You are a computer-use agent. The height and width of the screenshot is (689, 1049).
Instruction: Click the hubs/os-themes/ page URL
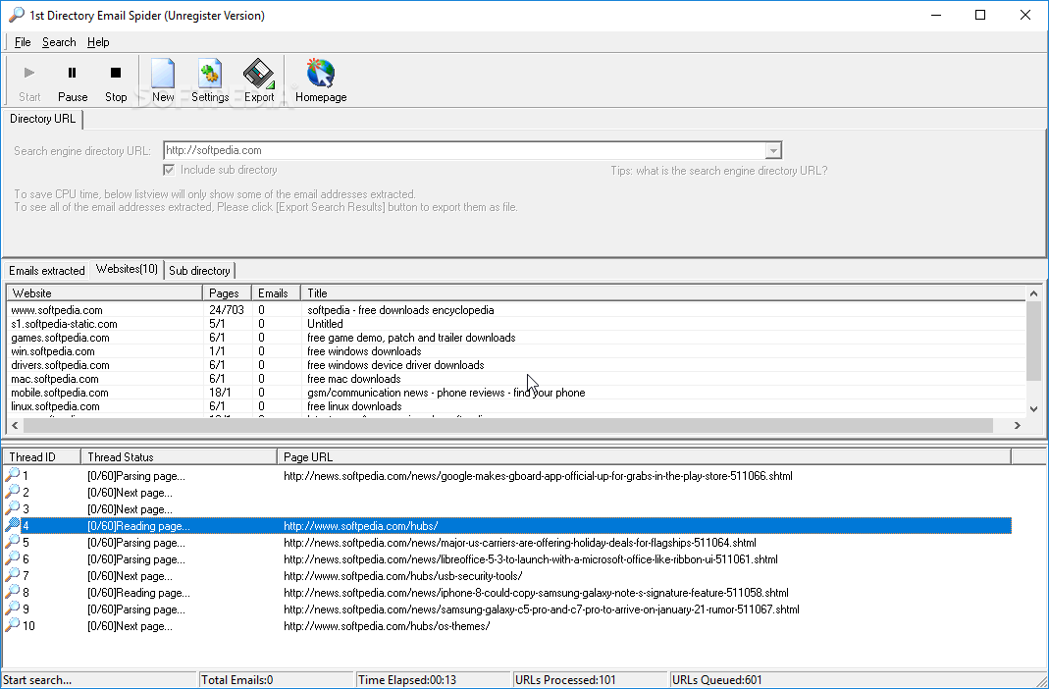coord(387,625)
